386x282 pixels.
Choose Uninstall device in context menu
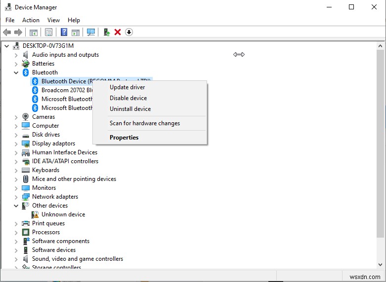pos(150,109)
